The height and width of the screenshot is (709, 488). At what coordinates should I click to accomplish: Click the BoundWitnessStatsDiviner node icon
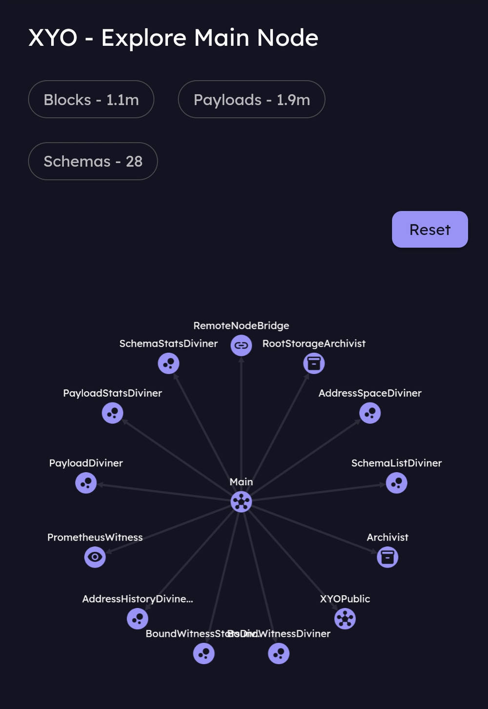click(203, 654)
